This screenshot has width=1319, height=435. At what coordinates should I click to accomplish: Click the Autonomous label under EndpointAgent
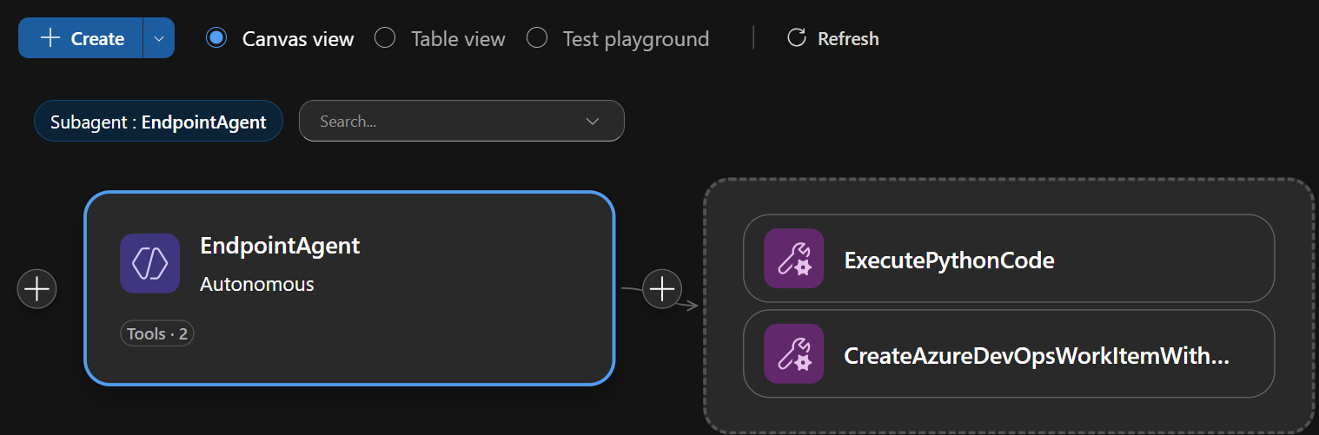[x=257, y=284]
